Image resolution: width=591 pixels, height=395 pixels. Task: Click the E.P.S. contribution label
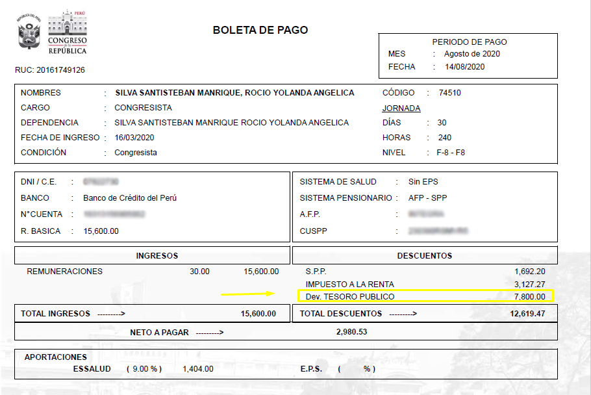coord(311,369)
